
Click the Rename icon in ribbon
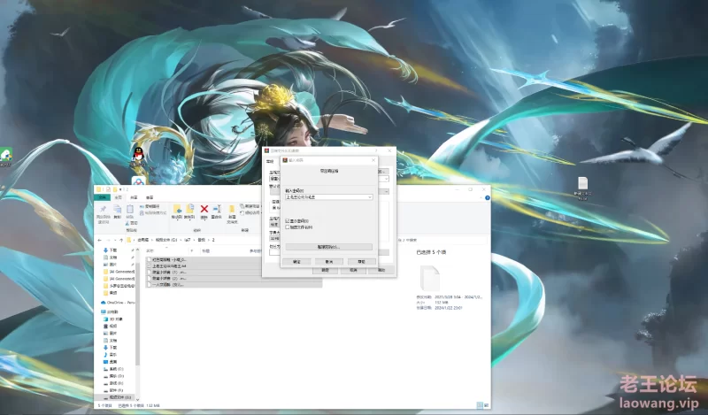tap(217, 209)
